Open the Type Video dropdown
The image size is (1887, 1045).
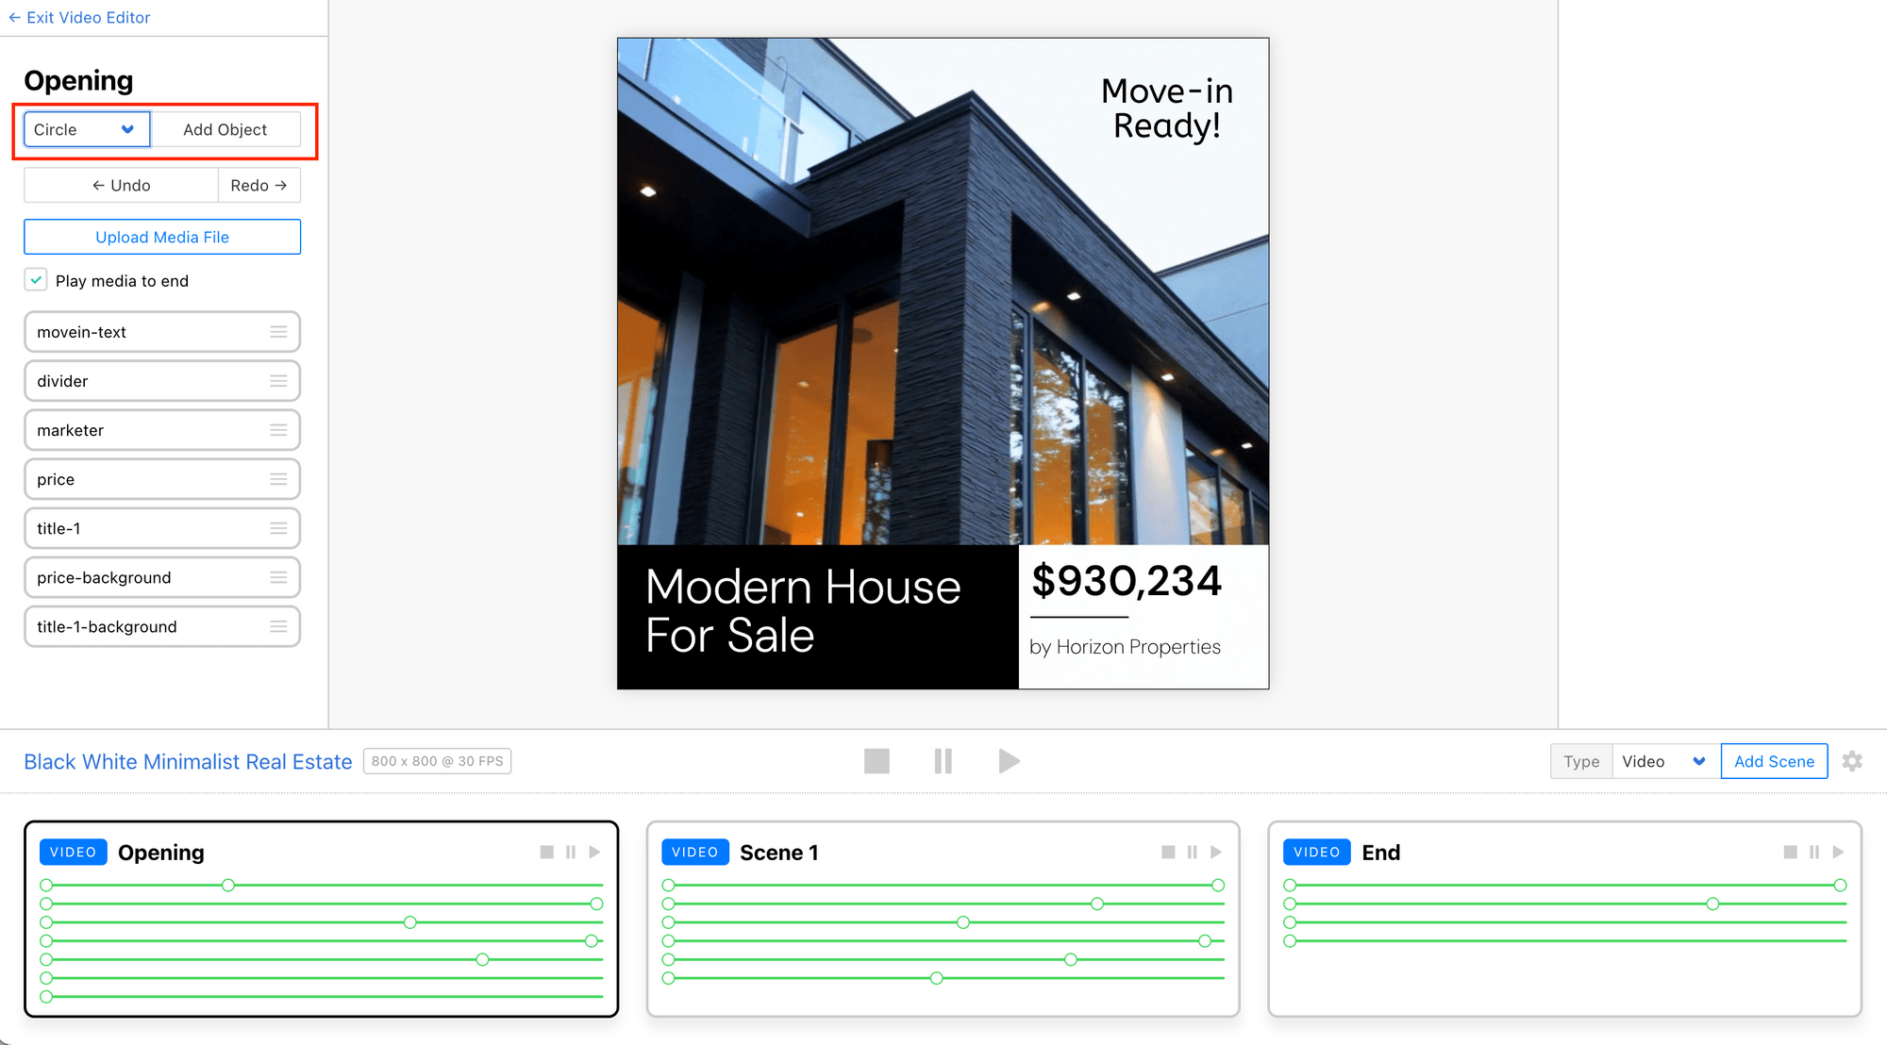(x=1665, y=761)
